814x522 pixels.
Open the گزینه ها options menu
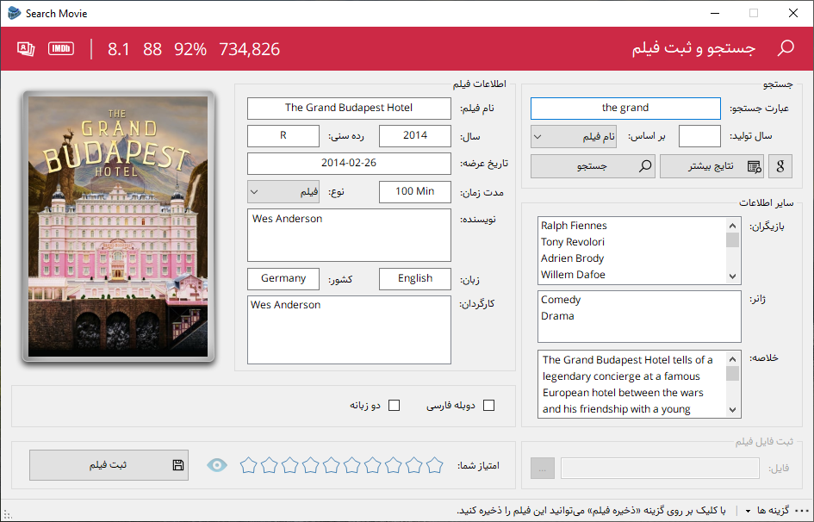click(x=768, y=511)
